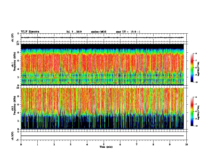Click the '10' tick ending the time axis
Viewport: 210px width, 162px height.
click(186, 145)
